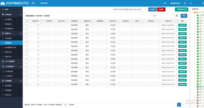Click the red 删除 button
The height and width of the screenshot is (108, 204).
click(x=161, y=9)
